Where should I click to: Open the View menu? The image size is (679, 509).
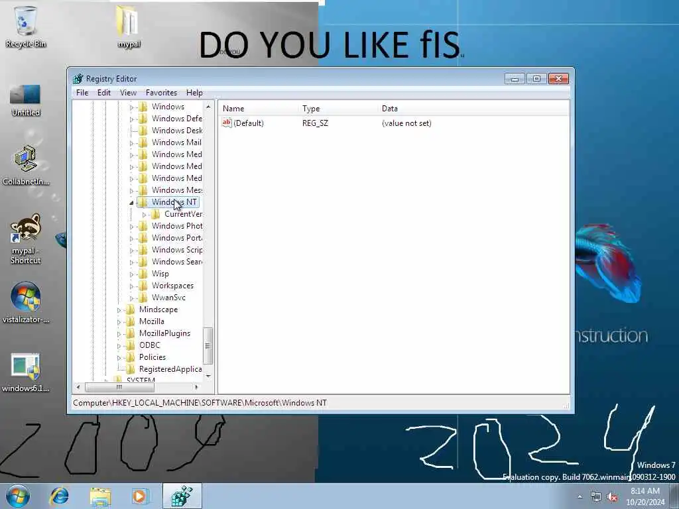[x=128, y=93]
